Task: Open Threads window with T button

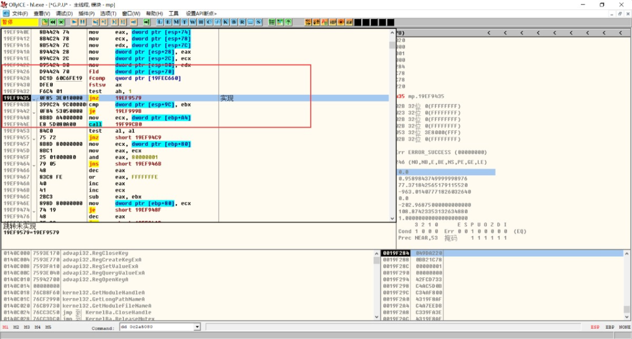Action: click(x=185, y=22)
